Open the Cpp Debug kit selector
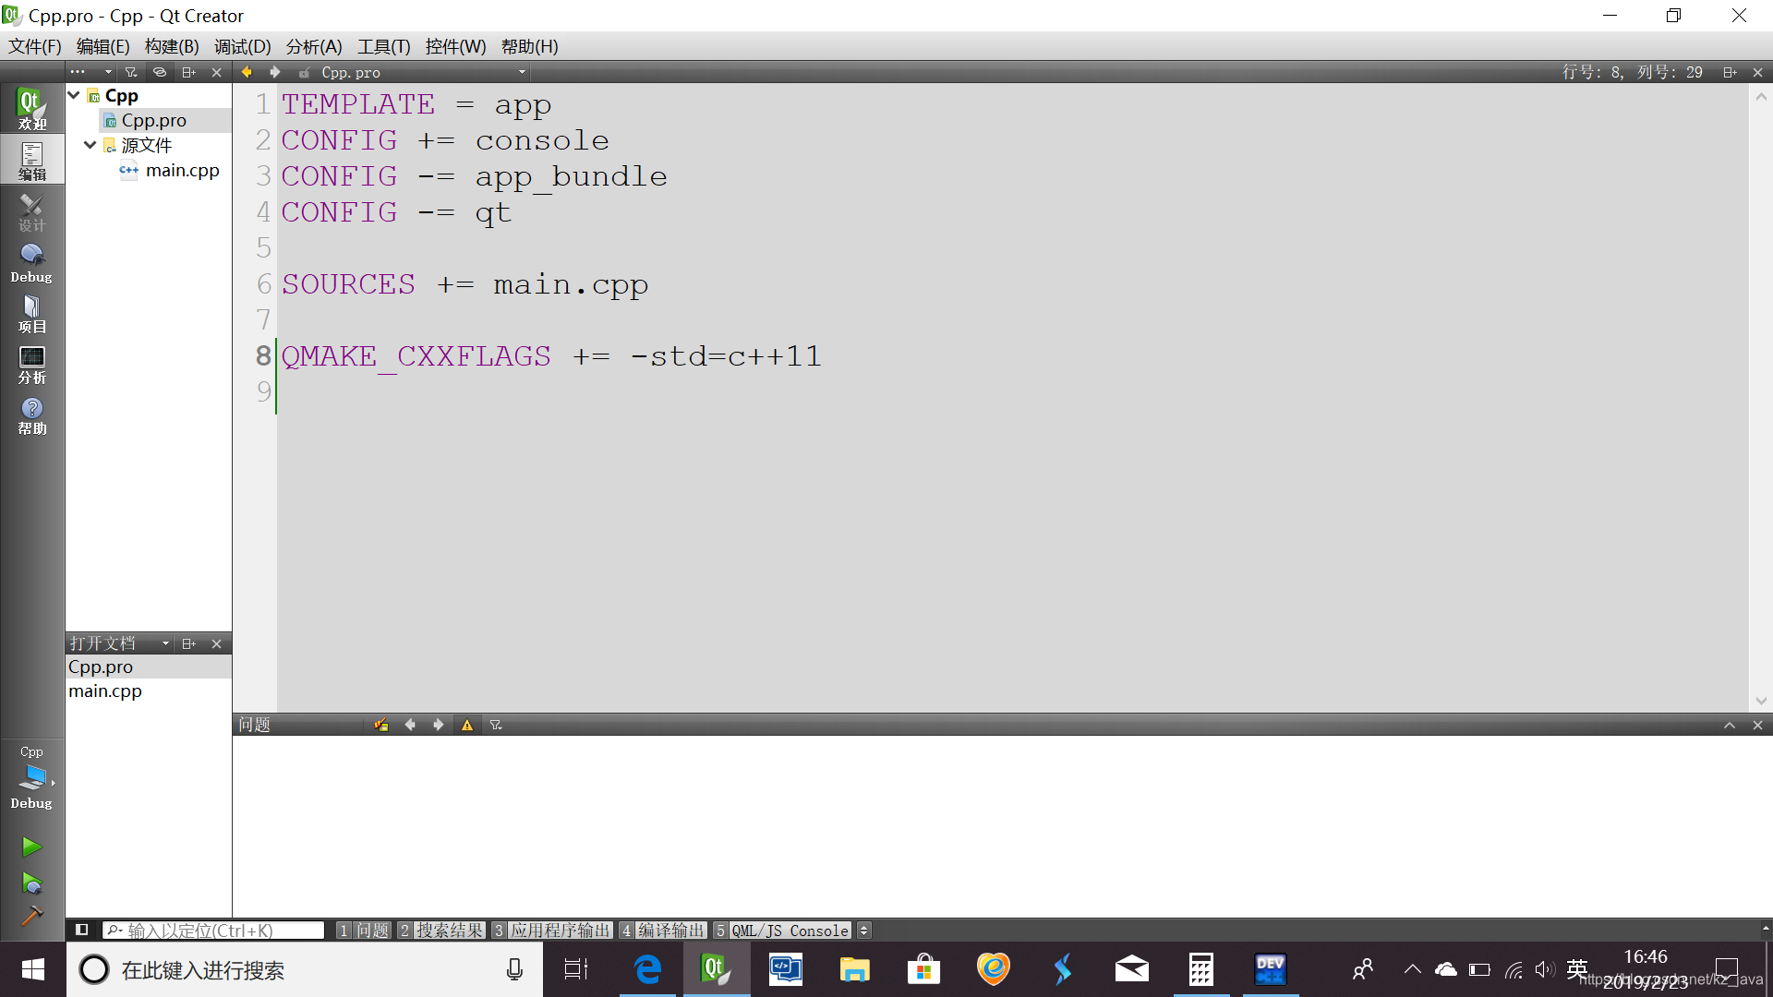The width and height of the screenshot is (1773, 997). pyautogui.click(x=32, y=778)
